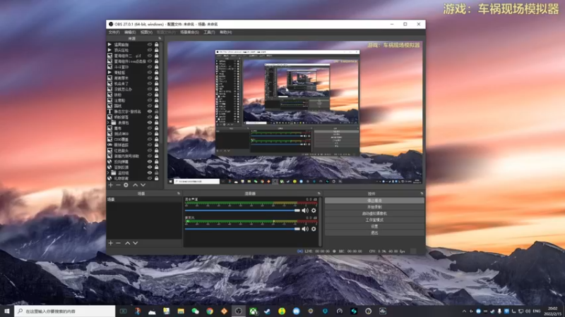Move the selected source up in the 来源 list
Viewport: 565px width, 317px height.
(x=135, y=185)
